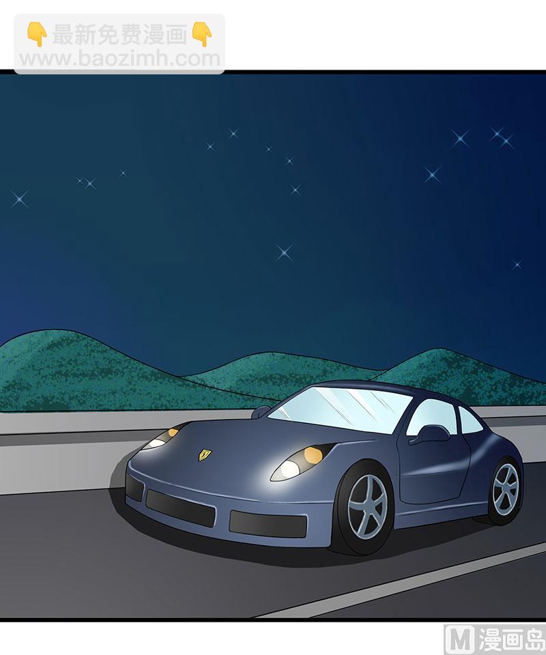Screen dimensions: 546x655
Task: Click the left pointing-down hand emoji
Action: tap(37, 35)
